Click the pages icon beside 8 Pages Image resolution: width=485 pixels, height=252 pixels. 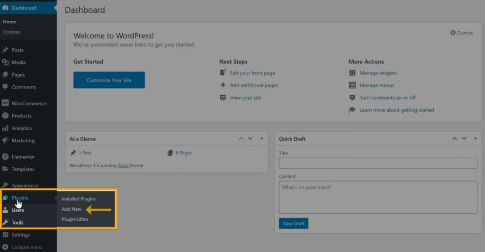[170, 153]
